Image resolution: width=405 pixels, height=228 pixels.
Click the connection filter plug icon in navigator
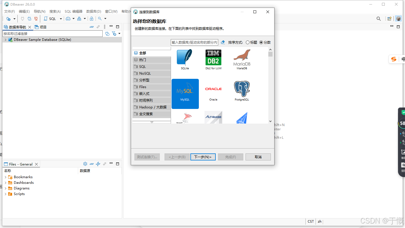click(107, 33)
